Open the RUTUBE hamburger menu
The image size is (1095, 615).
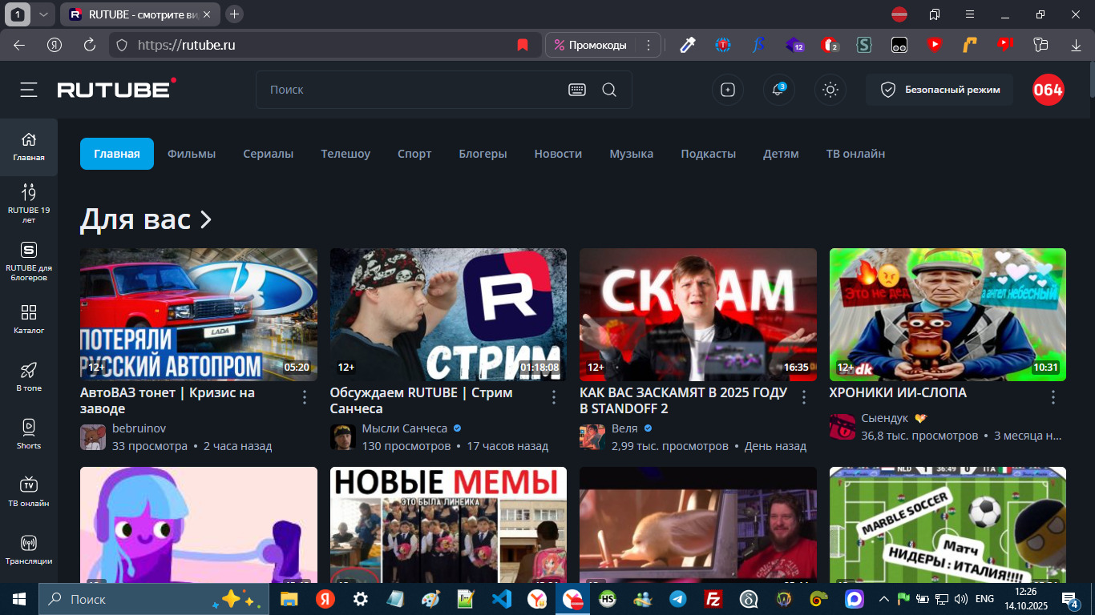click(x=29, y=90)
